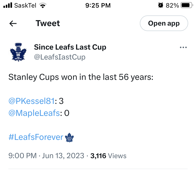This screenshot has height=172, width=196.
Task: Open the @MapleLeafs mention
Action: (34, 113)
